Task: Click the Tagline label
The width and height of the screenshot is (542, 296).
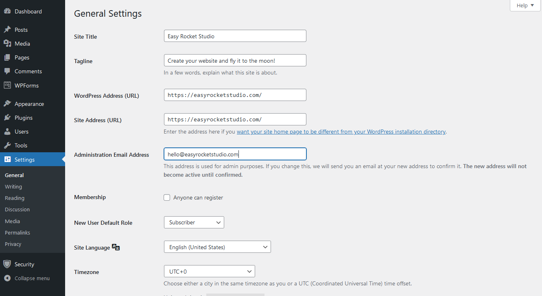Action: [x=83, y=61]
